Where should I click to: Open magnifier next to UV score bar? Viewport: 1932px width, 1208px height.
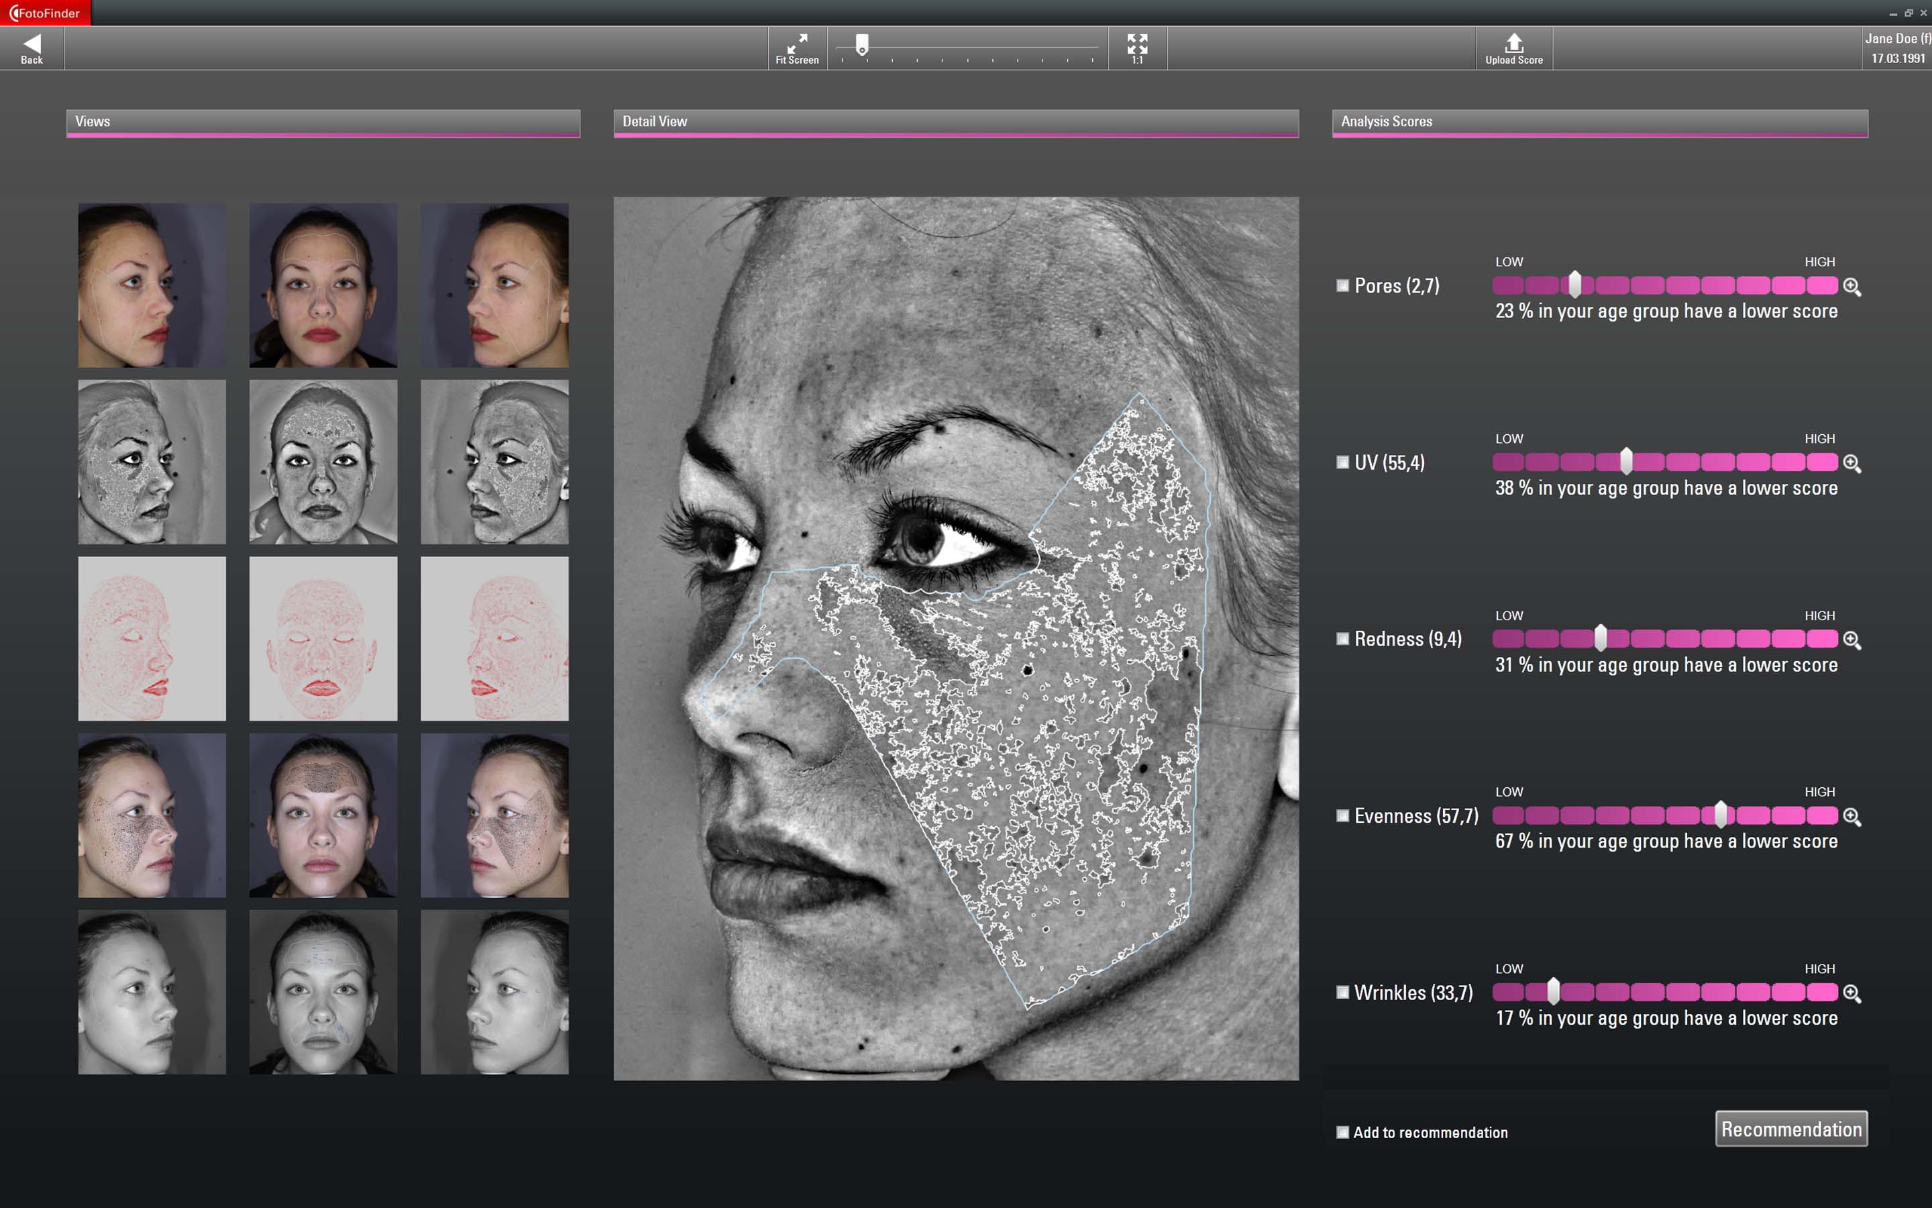(x=1851, y=463)
